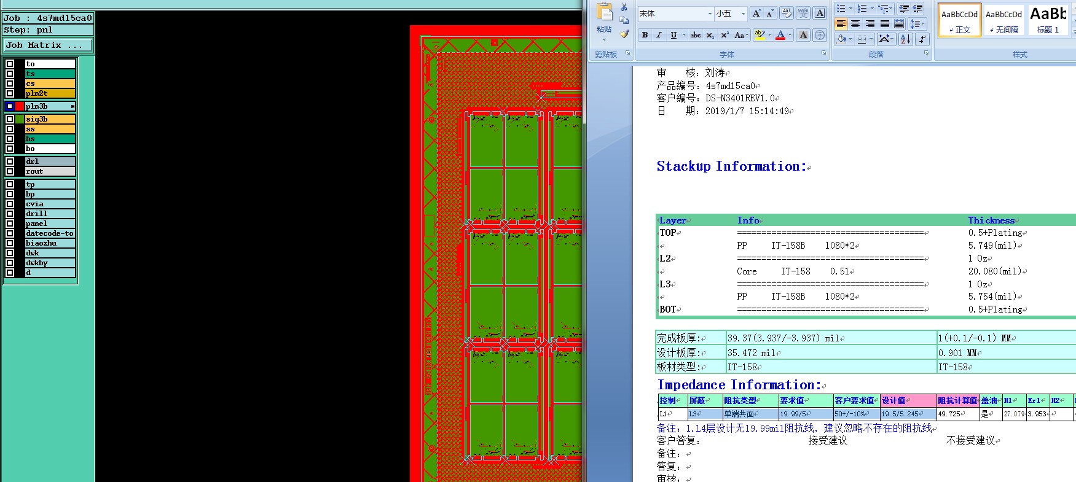
Task: Expand the Paste options arrow below 粘贴
Action: click(x=605, y=39)
